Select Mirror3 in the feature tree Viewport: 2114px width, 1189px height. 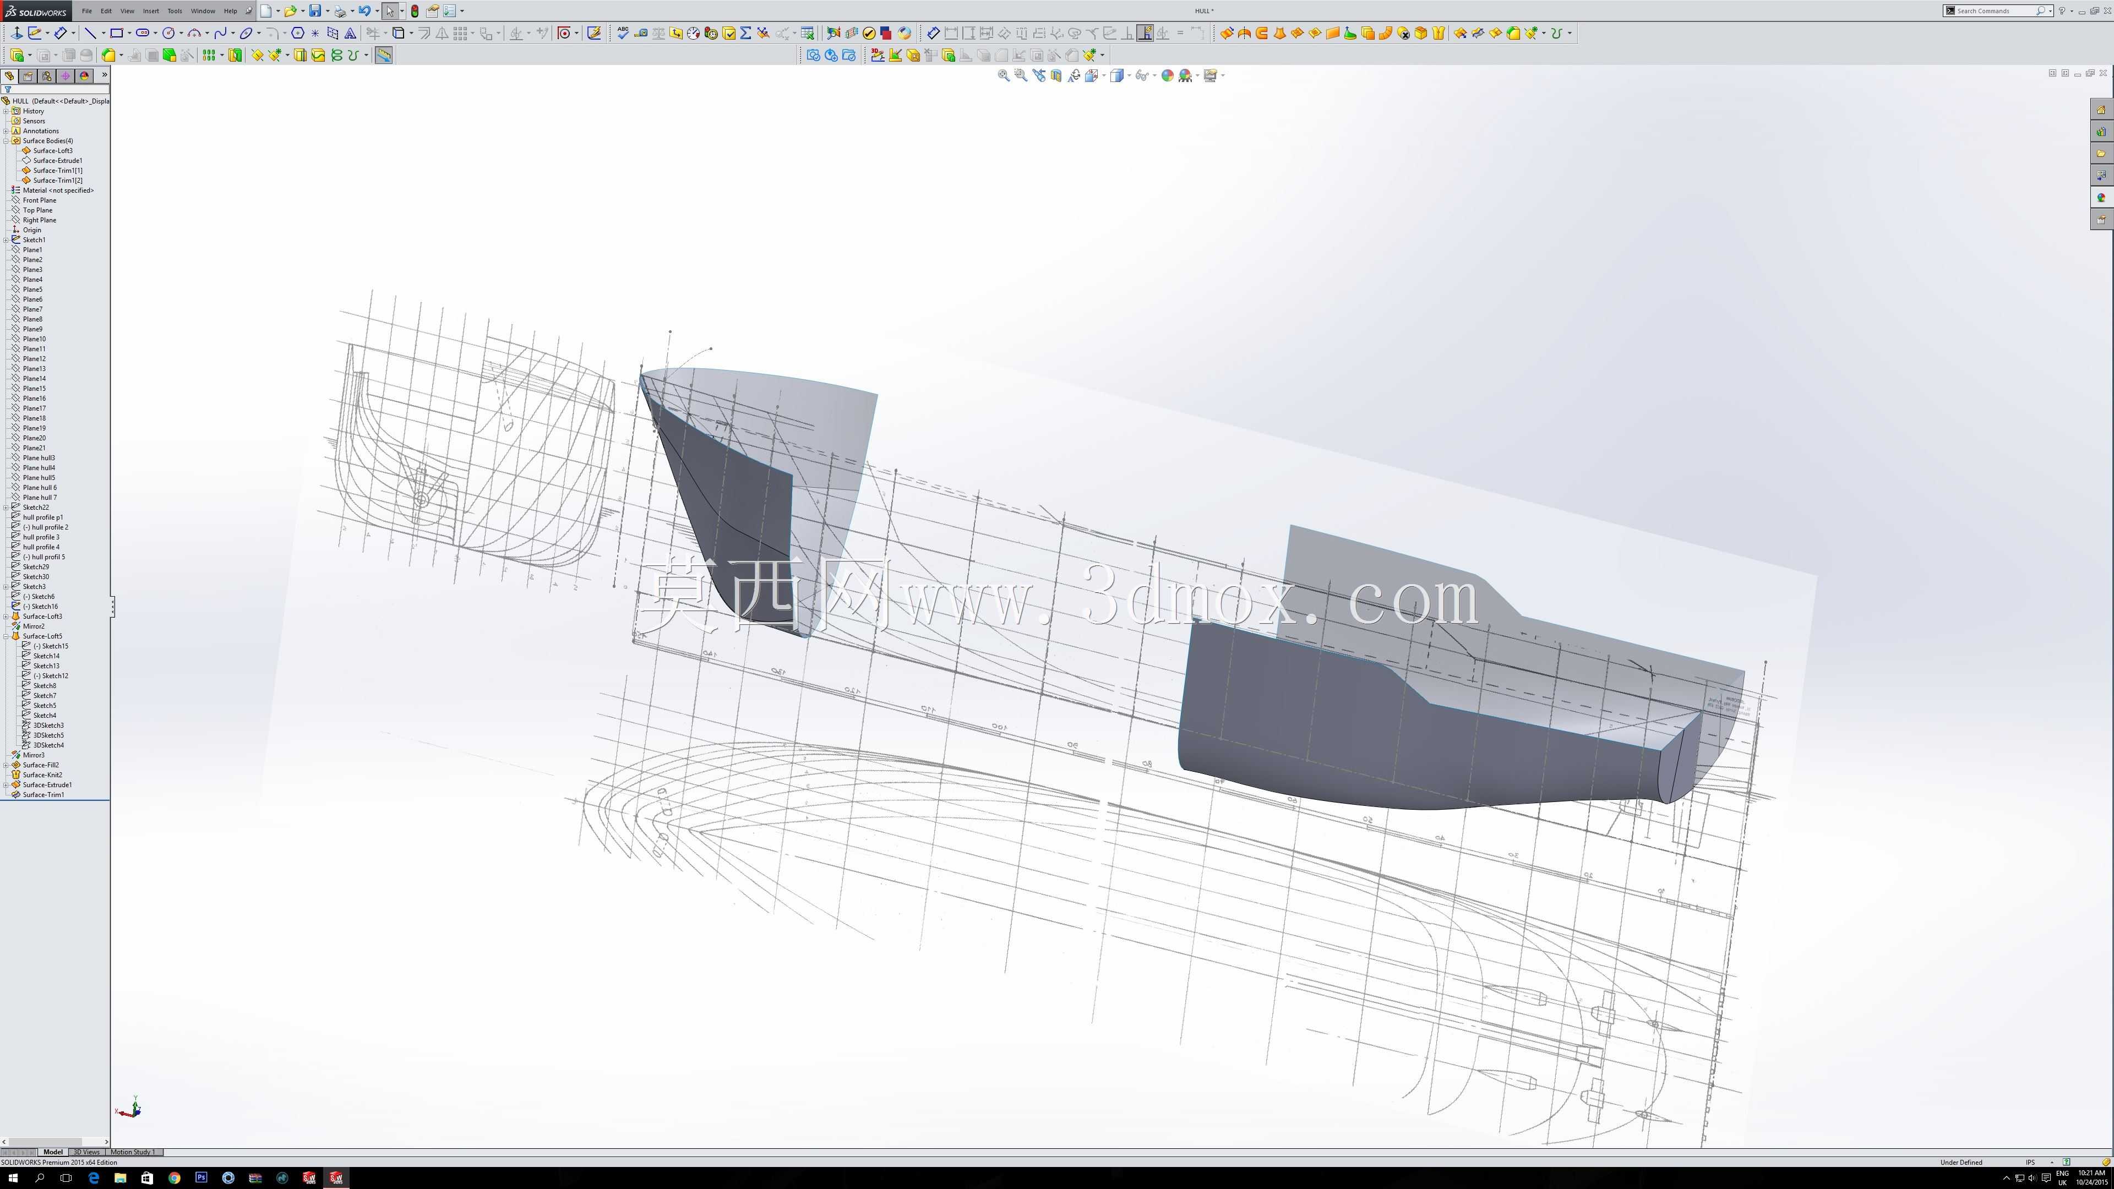[x=34, y=755]
